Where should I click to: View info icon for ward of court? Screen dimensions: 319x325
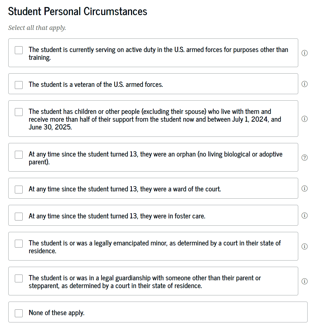(x=304, y=188)
